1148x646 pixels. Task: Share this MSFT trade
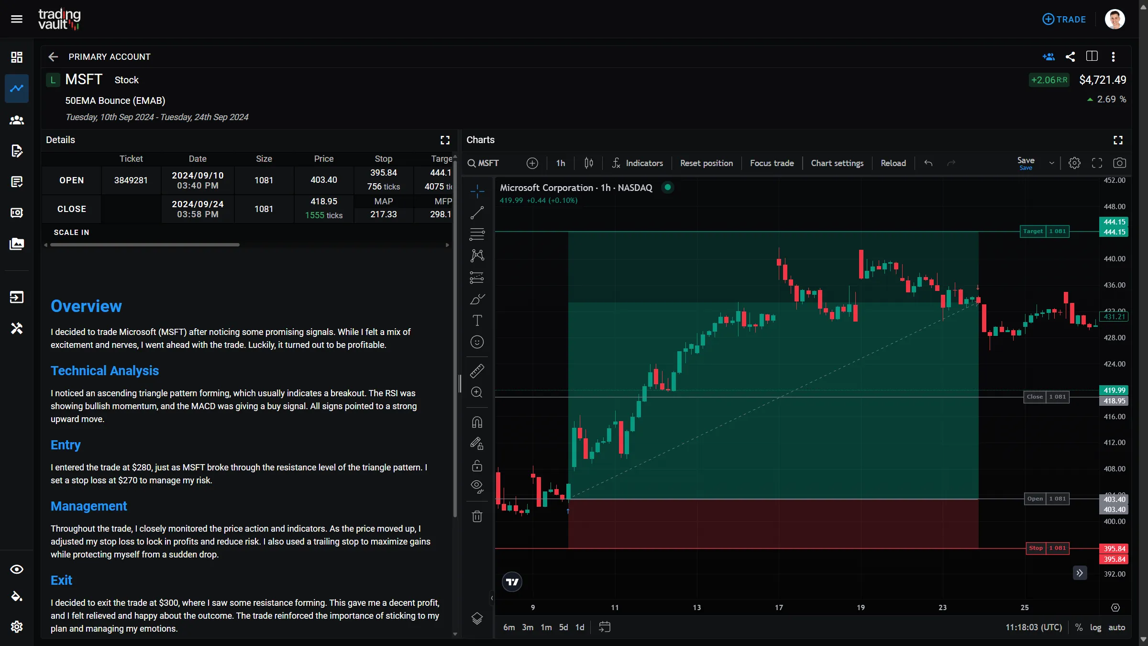[1071, 57]
